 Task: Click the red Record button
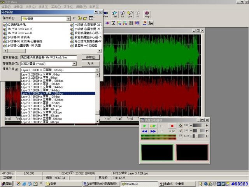tap(172, 126)
